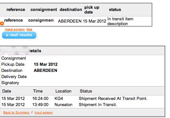Click the status column header in summary table

pos(115,10)
